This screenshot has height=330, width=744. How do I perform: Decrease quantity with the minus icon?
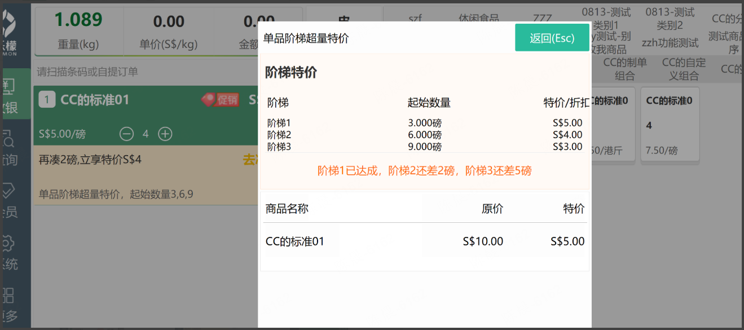(x=126, y=134)
